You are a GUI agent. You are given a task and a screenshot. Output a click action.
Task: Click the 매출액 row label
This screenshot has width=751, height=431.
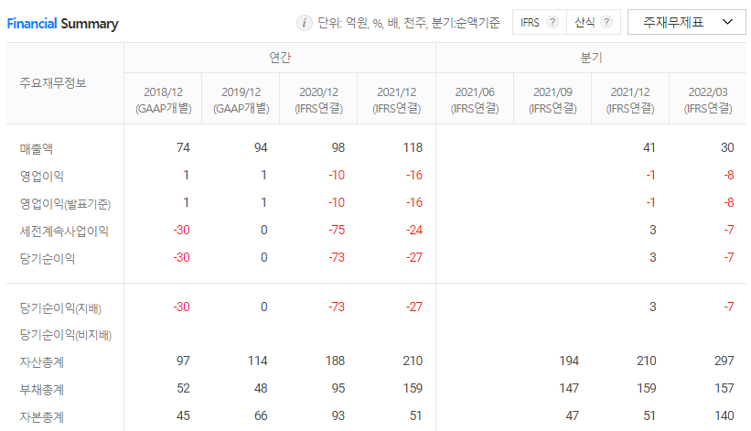coord(37,148)
